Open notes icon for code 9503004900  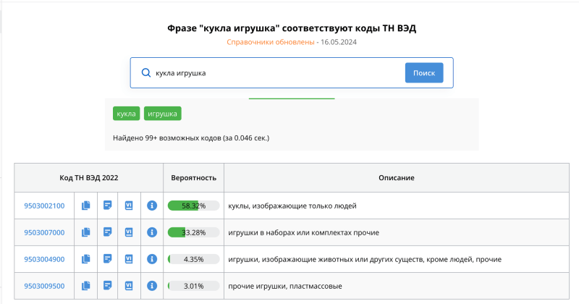pyautogui.click(x=107, y=259)
